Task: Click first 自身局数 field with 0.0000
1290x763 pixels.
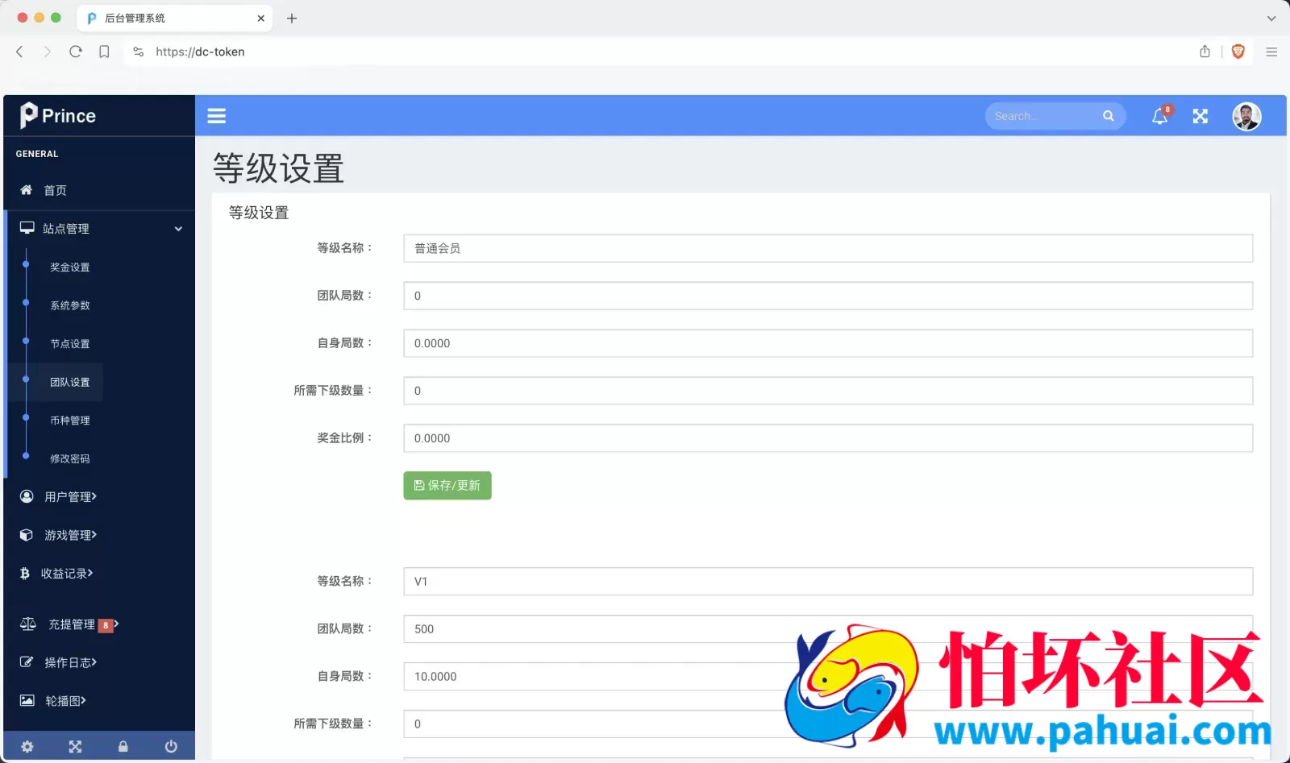Action: click(x=828, y=343)
